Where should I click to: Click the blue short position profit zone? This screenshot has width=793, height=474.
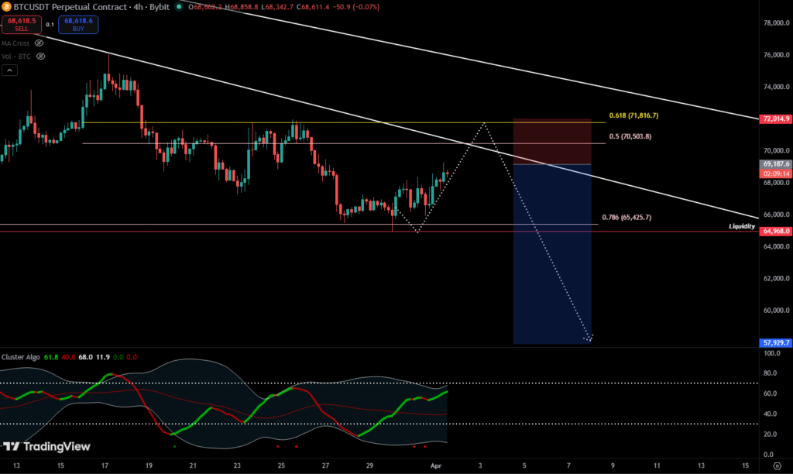[x=551, y=256]
